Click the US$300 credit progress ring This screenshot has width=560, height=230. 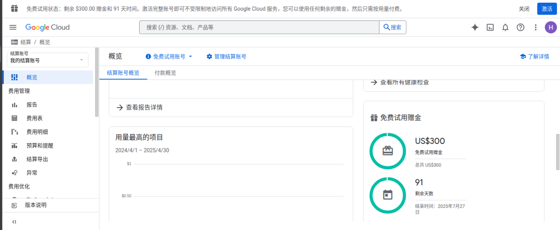(388, 151)
